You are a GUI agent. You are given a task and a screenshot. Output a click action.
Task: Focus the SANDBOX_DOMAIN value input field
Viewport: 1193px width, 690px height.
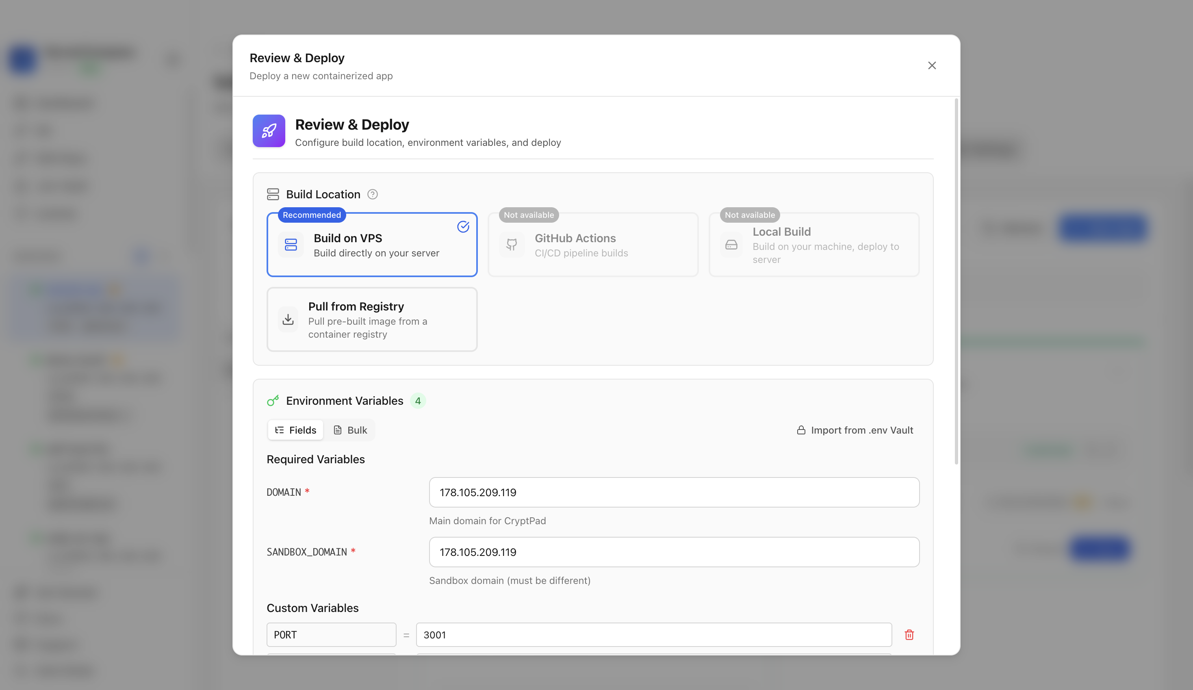[674, 552]
